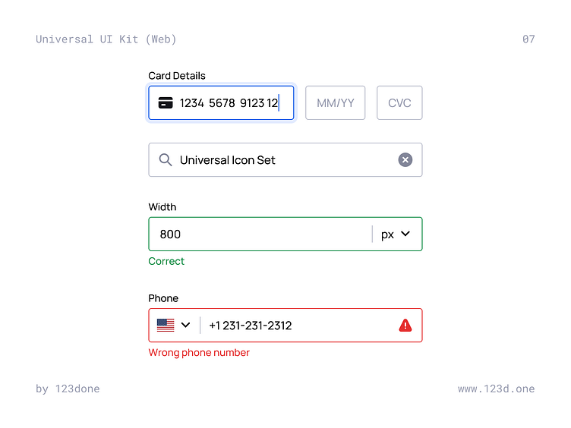Click the credit card icon
The height and width of the screenshot is (428, 571).
(x=165, y=103)
